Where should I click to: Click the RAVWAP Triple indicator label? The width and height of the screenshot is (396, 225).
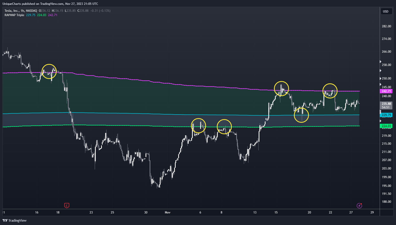pos(14,15)
